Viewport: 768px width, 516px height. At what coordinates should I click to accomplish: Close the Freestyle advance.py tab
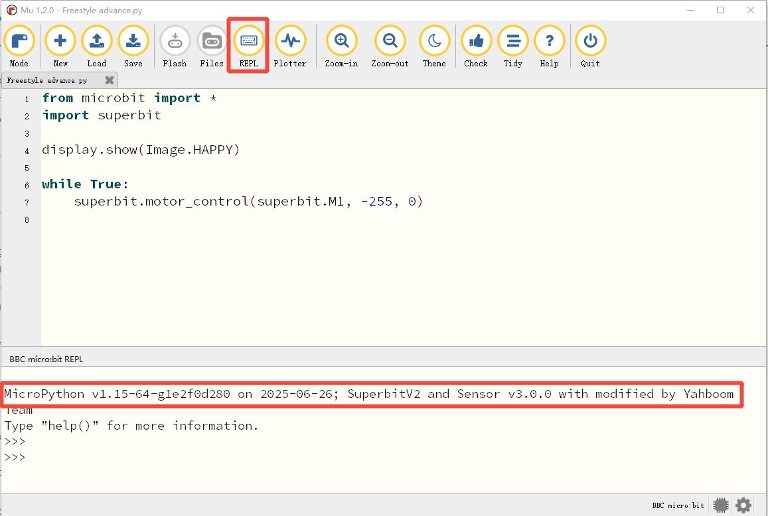110,80
